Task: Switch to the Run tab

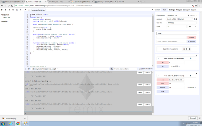Action: 164,10
